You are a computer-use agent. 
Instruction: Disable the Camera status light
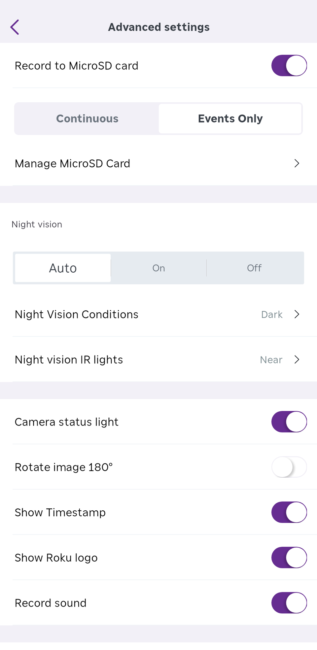click(x=289, y=422)
